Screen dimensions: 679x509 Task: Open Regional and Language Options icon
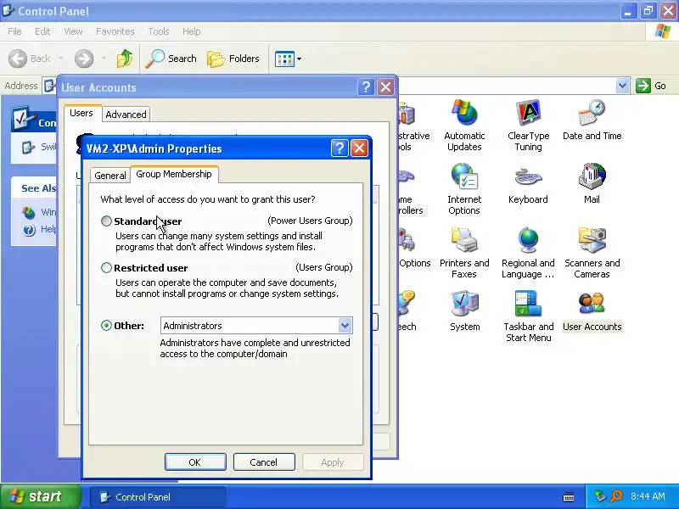click(528, 253)
